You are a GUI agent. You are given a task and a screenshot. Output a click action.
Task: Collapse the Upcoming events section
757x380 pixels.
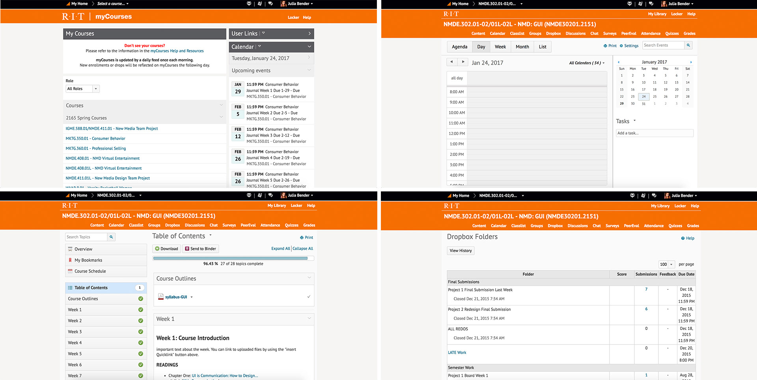[x=309, y=70]
